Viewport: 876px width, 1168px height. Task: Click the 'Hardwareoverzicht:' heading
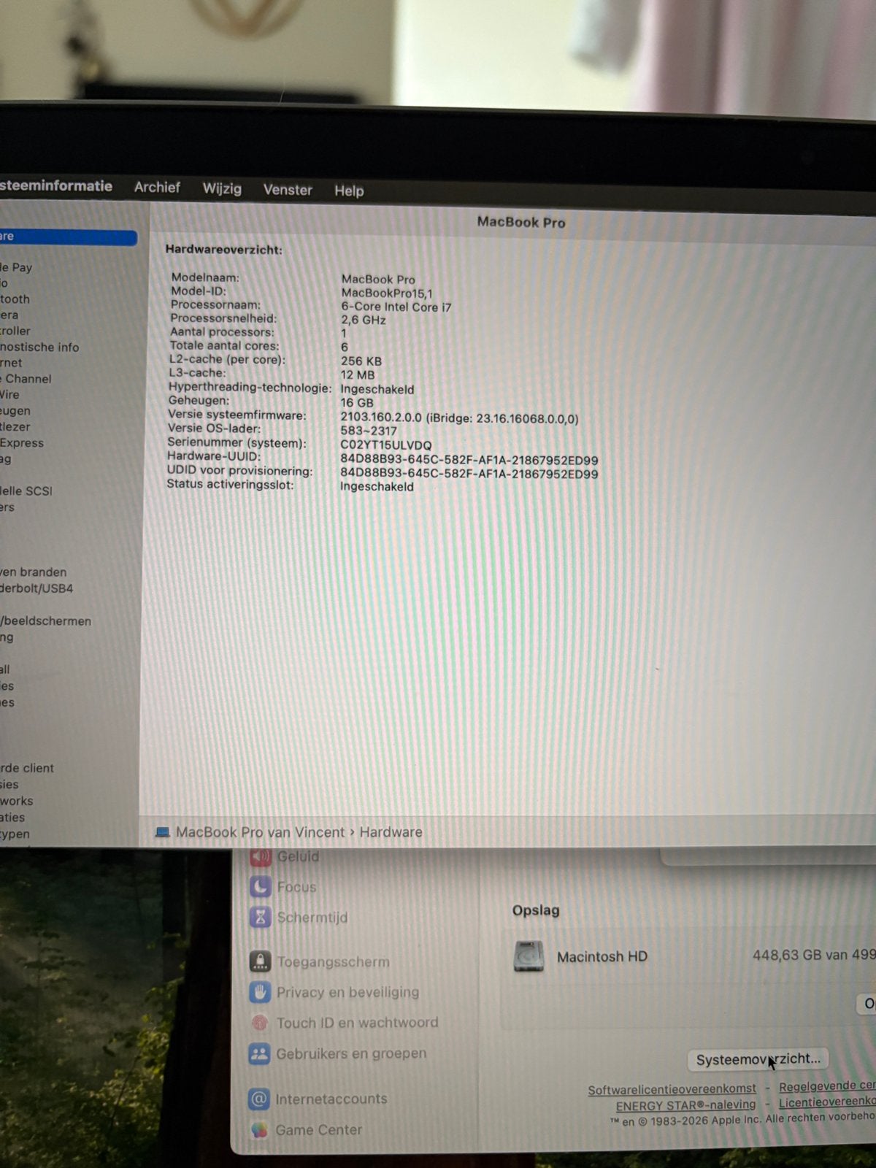[x=223, y=250]
